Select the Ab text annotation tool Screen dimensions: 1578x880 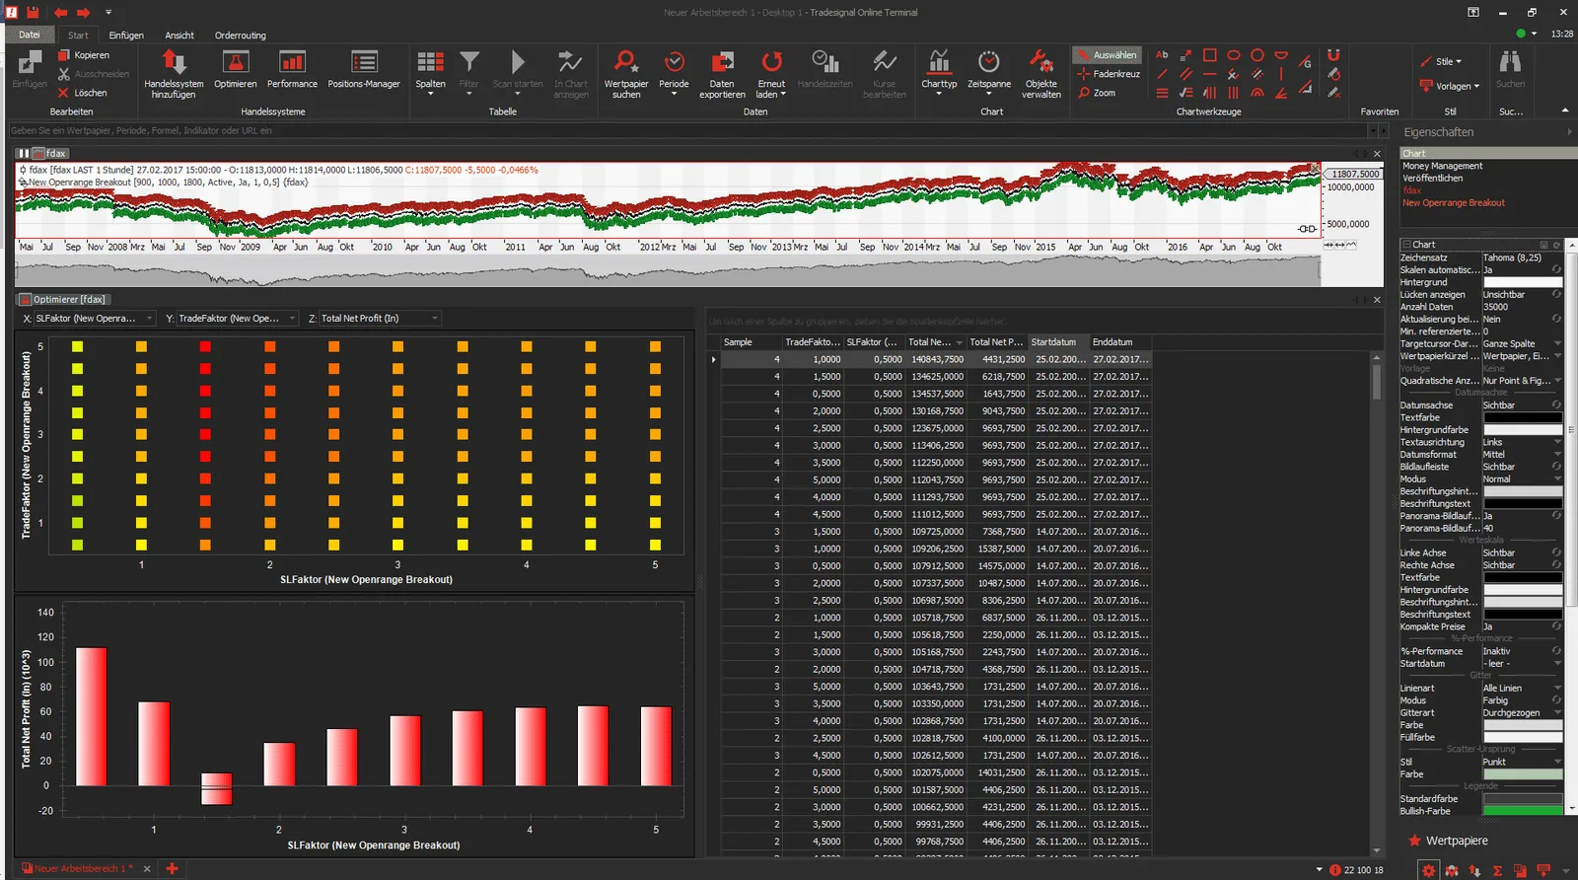click(1162, 55)
